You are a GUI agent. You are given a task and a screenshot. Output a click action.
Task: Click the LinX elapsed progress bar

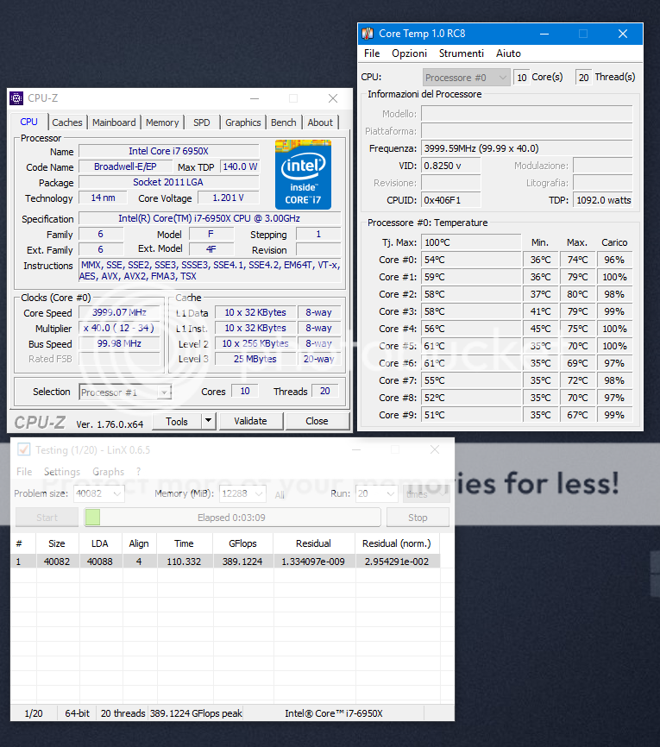[x=231, y=518]
